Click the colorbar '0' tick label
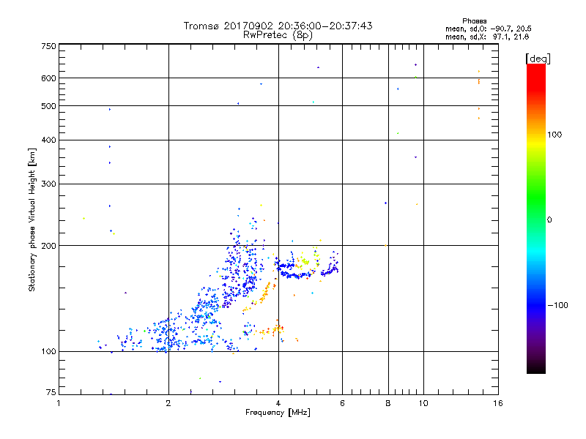 [549, 220]
